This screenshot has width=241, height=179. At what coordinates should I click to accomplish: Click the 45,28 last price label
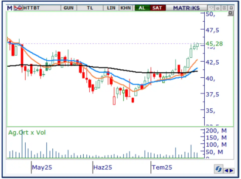pyautogui.click(x=214, y=44)
